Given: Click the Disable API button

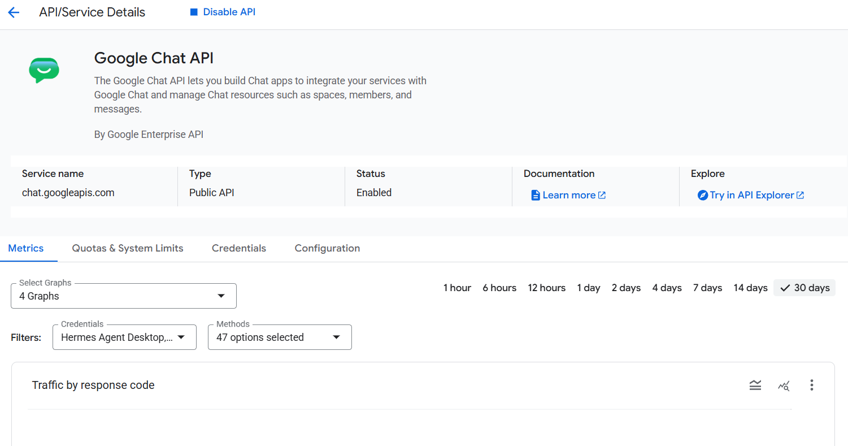Looking at the screenshot, I should pyautogui.click(x=223, y=12).
